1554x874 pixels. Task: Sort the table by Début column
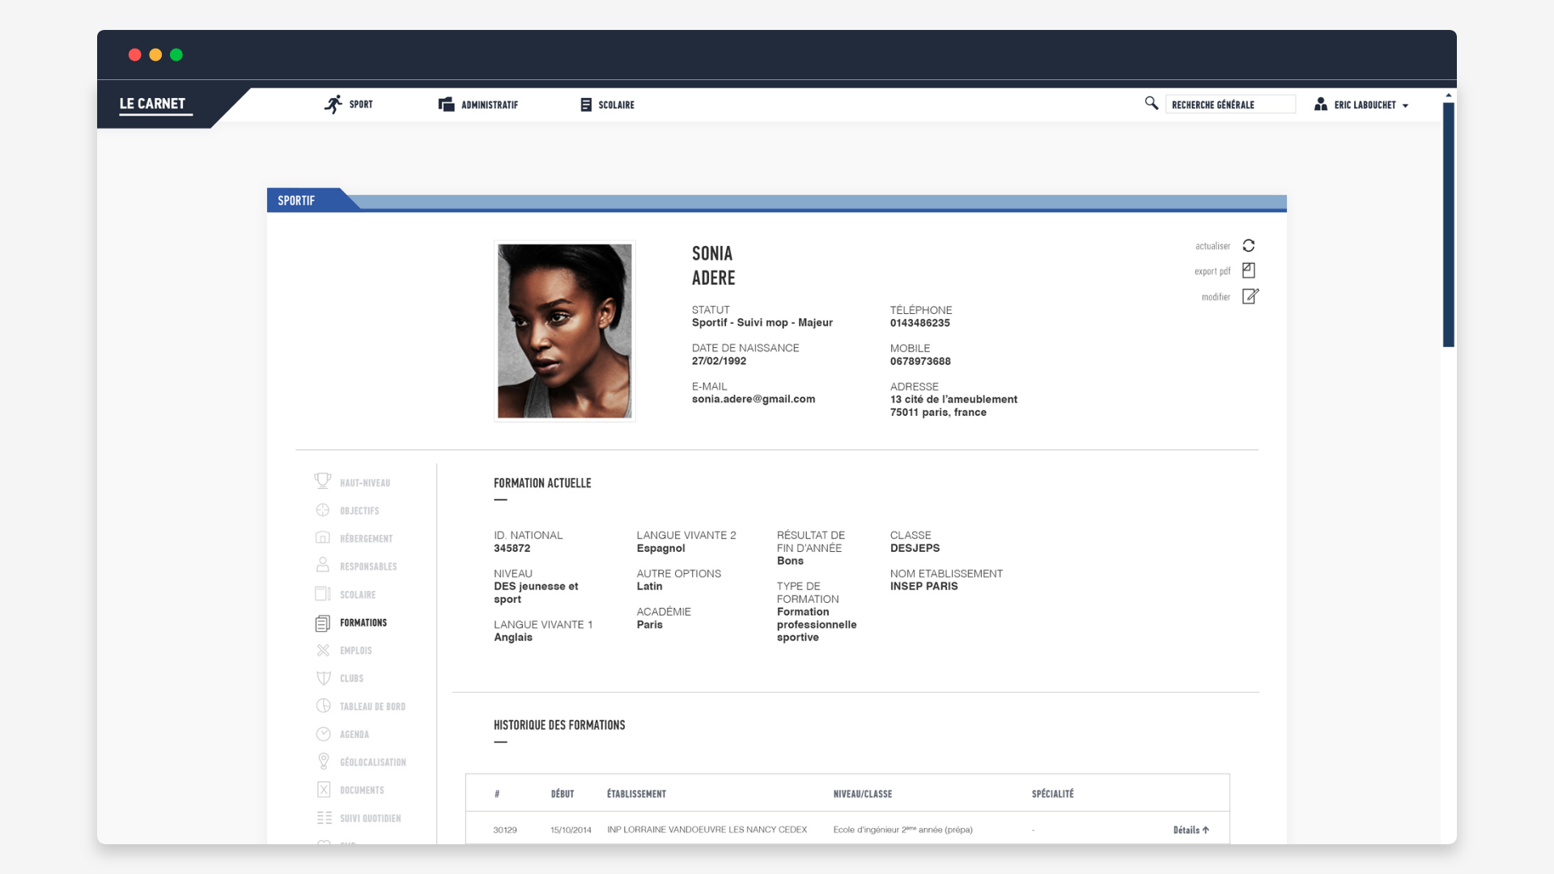click(x=562, y=794)
